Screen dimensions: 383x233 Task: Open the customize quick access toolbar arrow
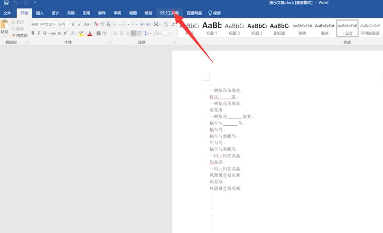35,3
